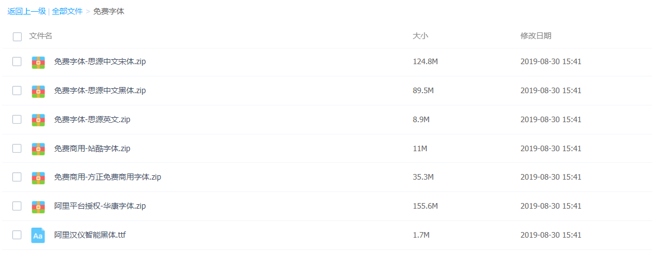Click the zip icon for 华康字体
This screenshot has height=265, width=652.
pos(38,206)
